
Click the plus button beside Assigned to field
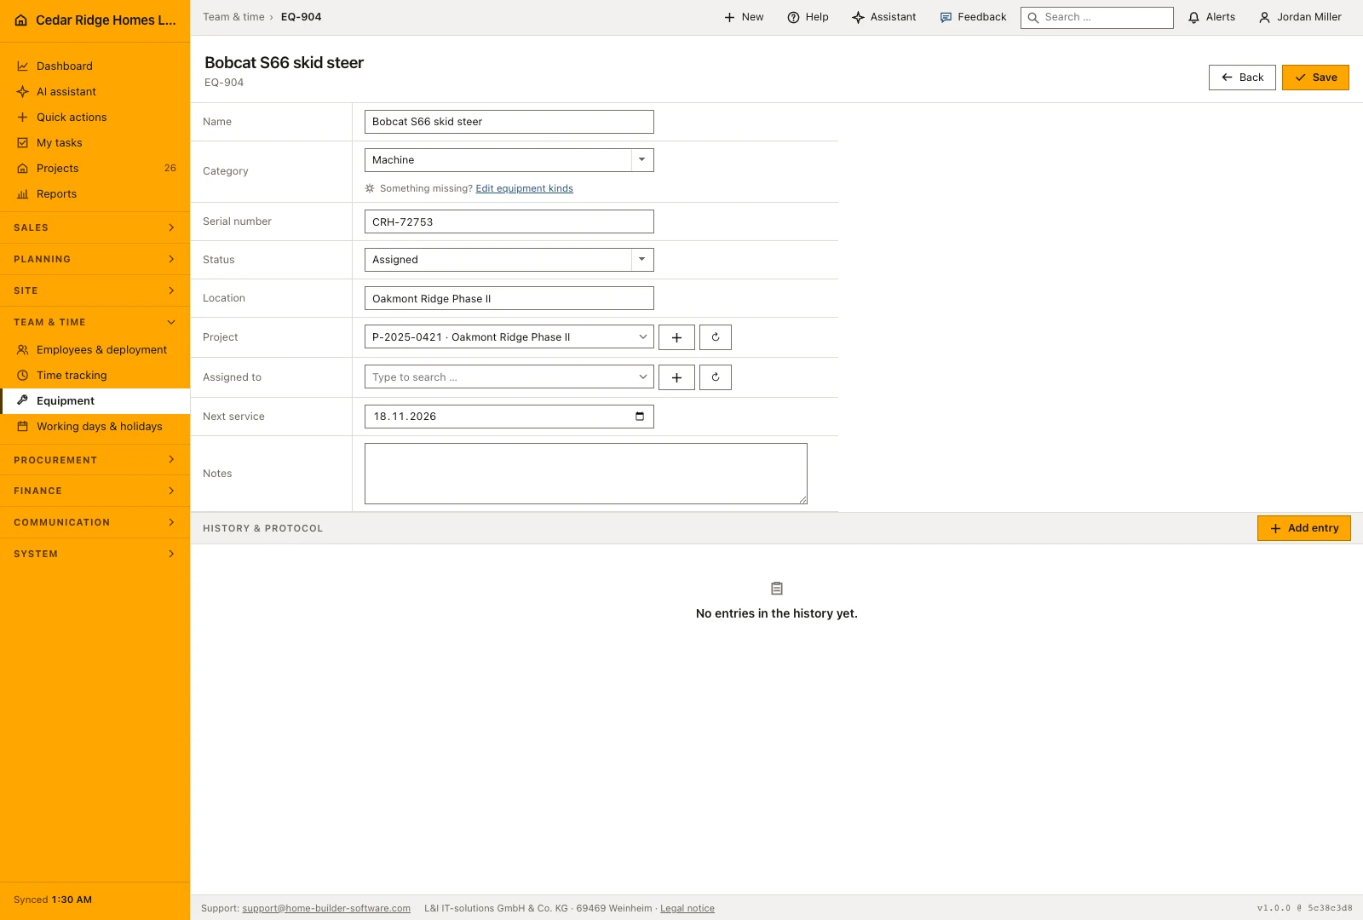click(x=676, y=377)
